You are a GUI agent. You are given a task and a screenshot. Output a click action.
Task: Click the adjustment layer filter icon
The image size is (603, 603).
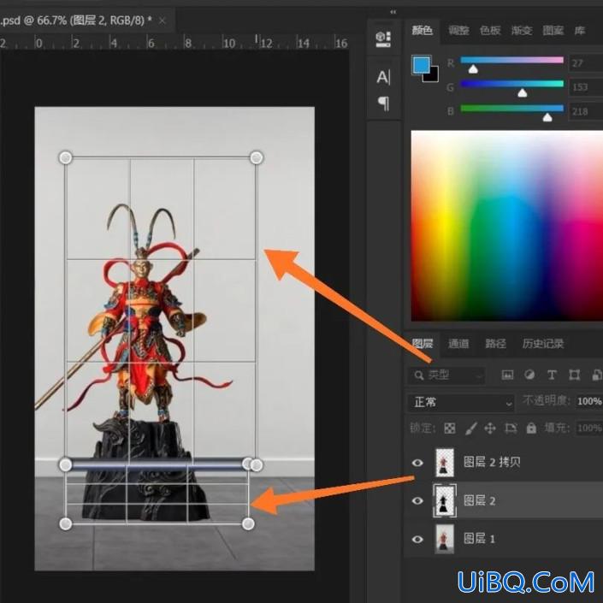(529, 375)
